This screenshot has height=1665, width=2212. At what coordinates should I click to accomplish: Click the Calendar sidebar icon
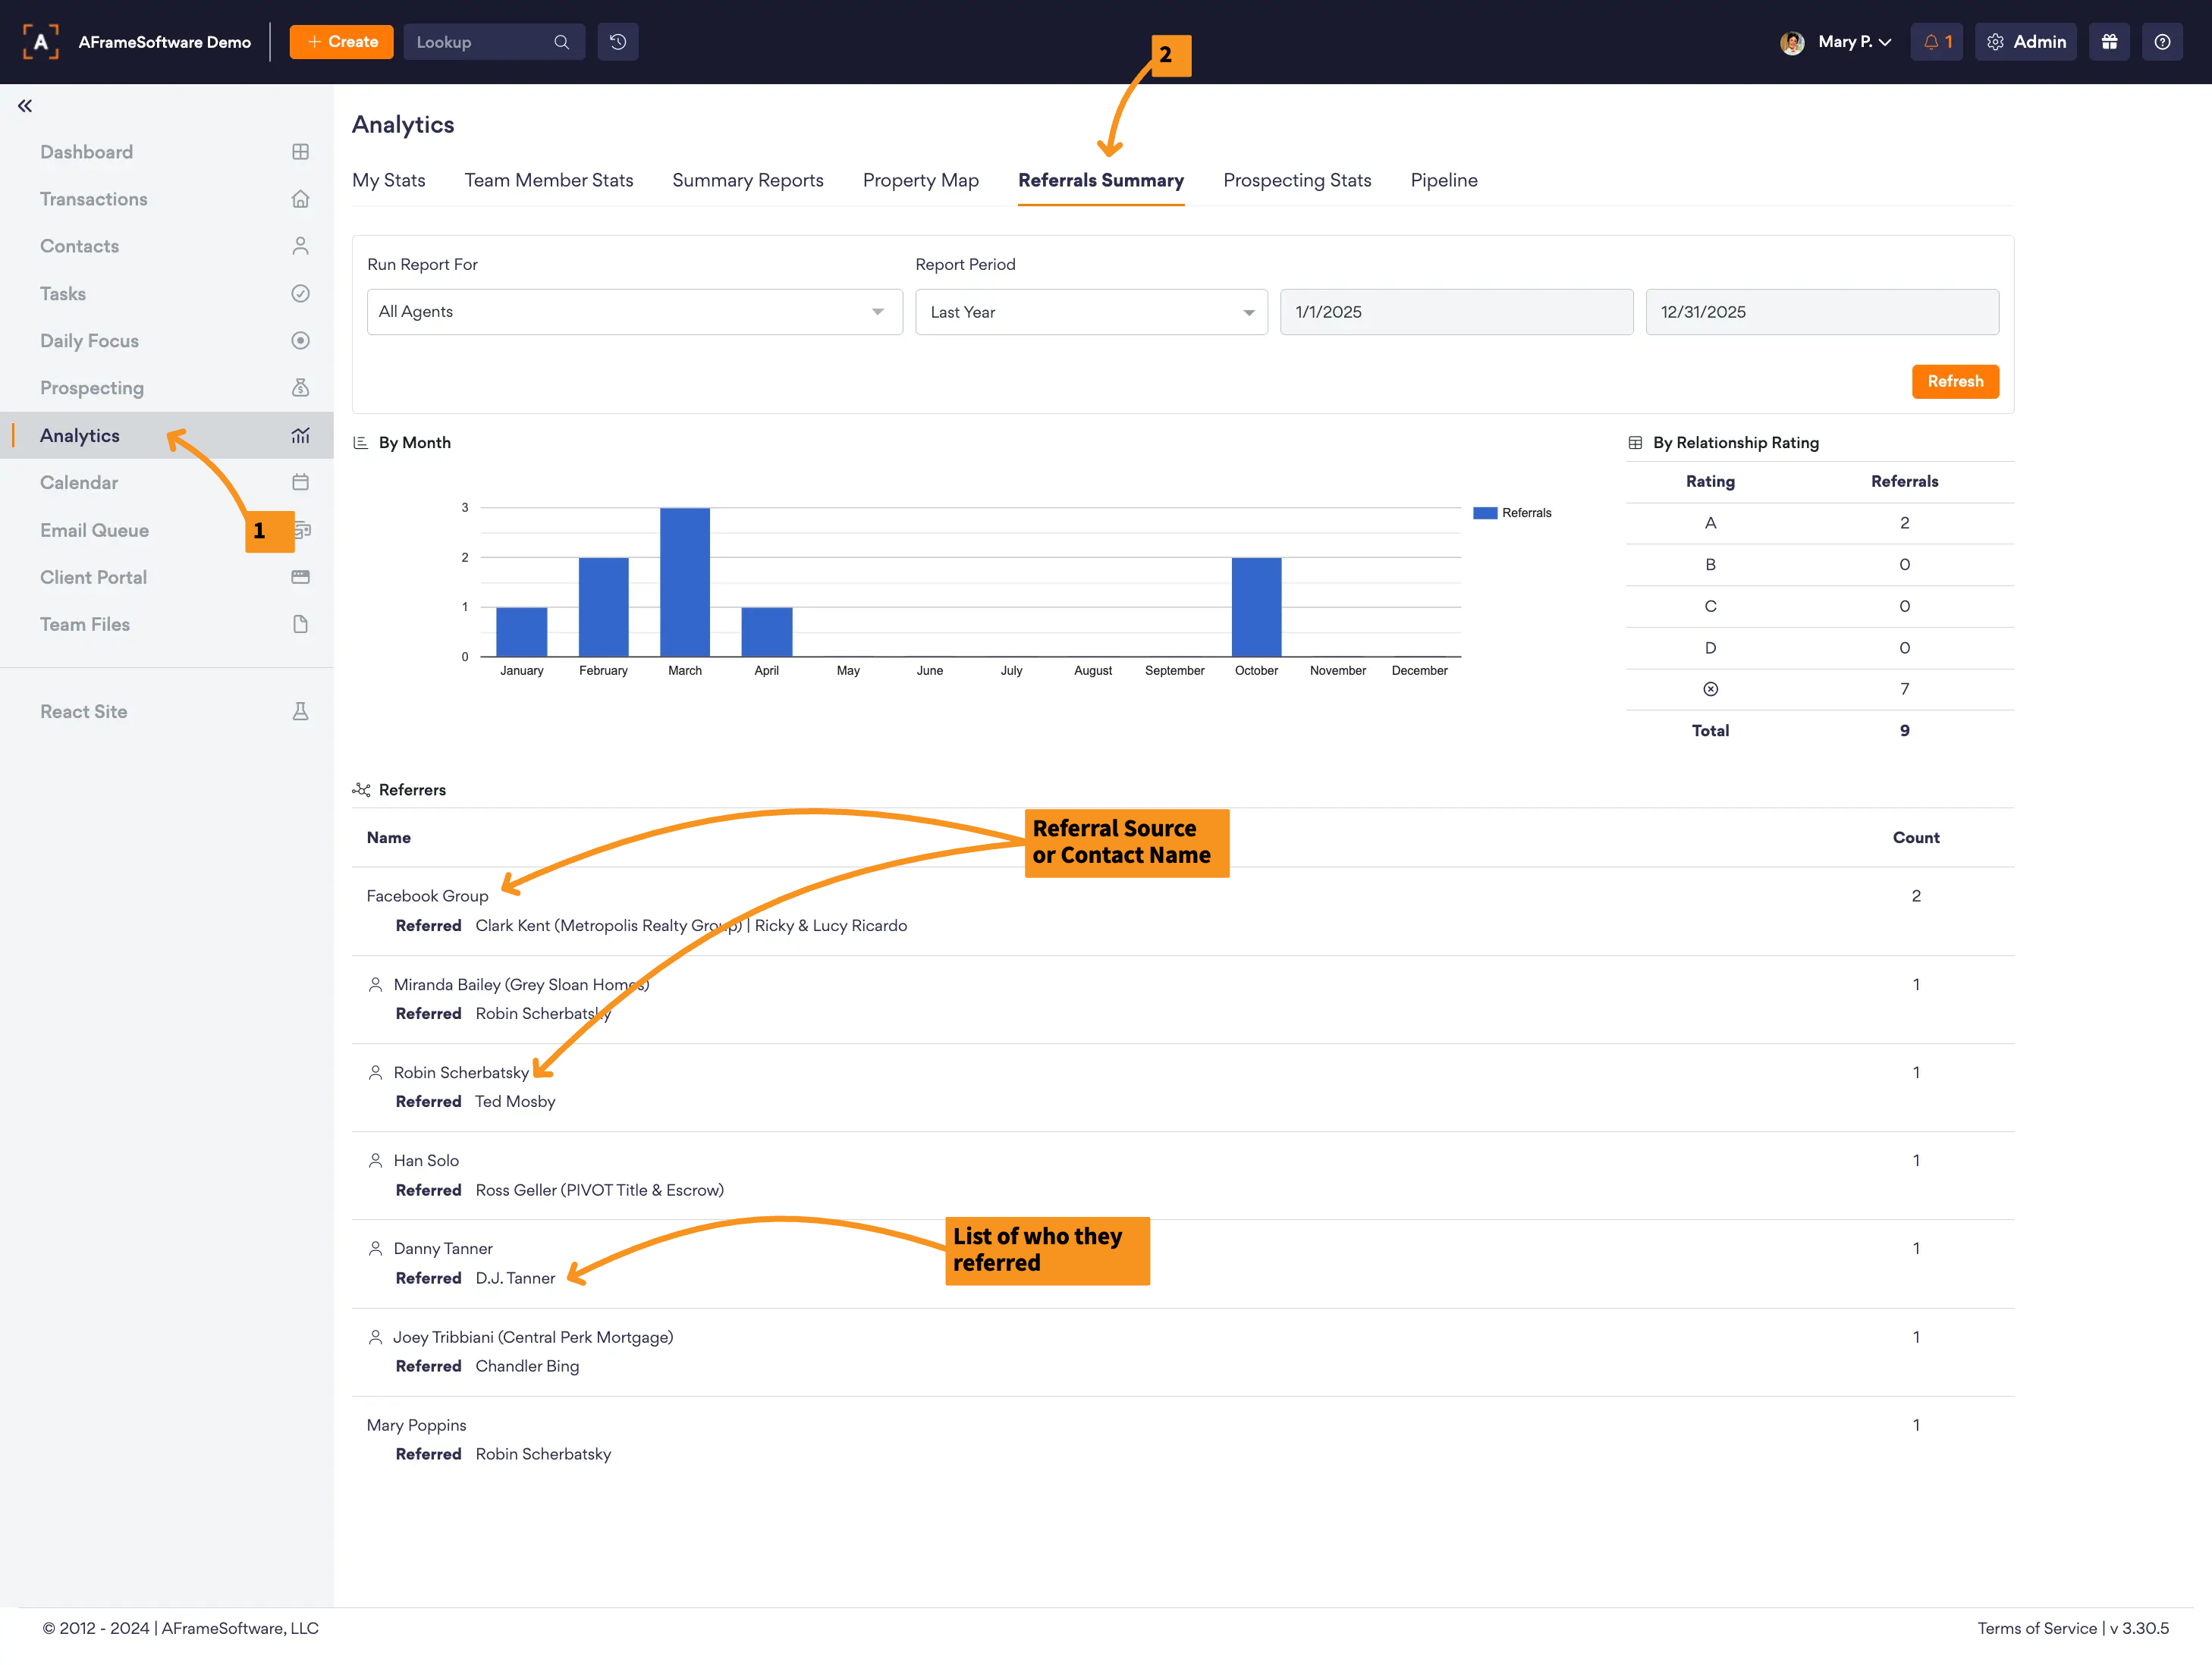point(300,483)
